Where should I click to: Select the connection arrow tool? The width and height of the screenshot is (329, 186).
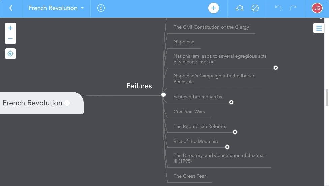(x=239, y=8)
